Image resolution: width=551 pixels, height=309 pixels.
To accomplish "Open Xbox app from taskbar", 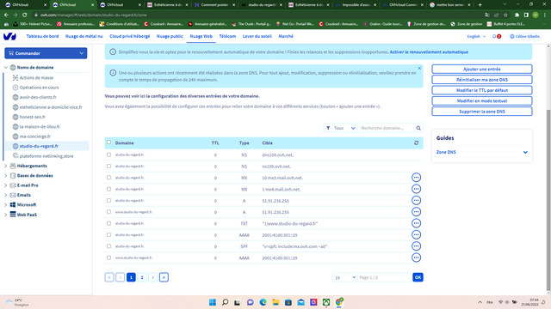I will (x=326, y=302).
